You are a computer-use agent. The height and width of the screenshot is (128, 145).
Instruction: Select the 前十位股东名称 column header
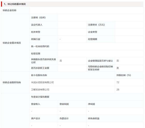coord(39,75)
